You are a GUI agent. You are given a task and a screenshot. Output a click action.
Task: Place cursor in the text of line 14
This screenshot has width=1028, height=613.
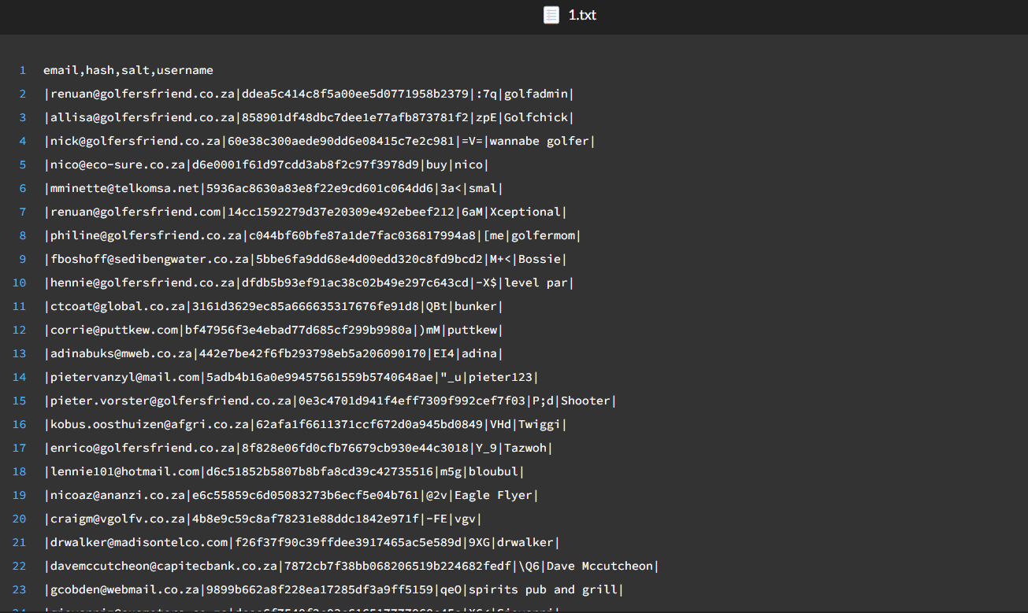(x=291, y=377)
